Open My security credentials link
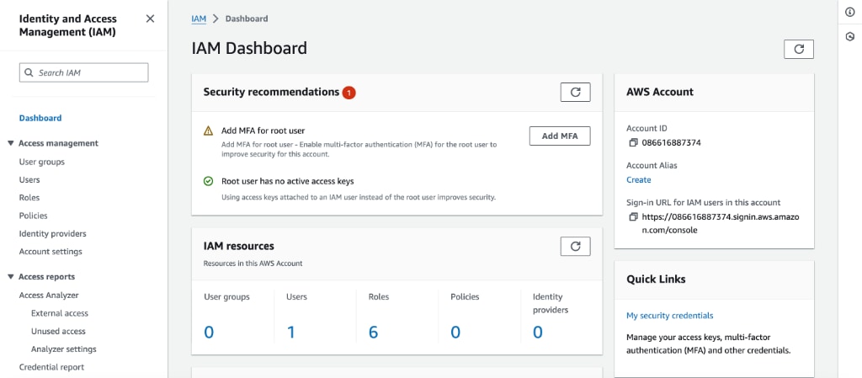Screen dimensions: 862x378 pos(669,316)
